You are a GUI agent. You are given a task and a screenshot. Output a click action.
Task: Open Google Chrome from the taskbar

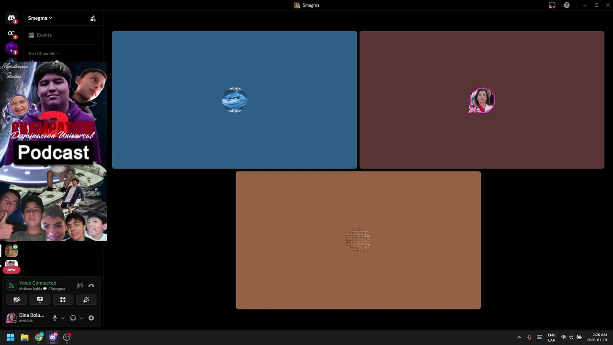click(39, 337)
